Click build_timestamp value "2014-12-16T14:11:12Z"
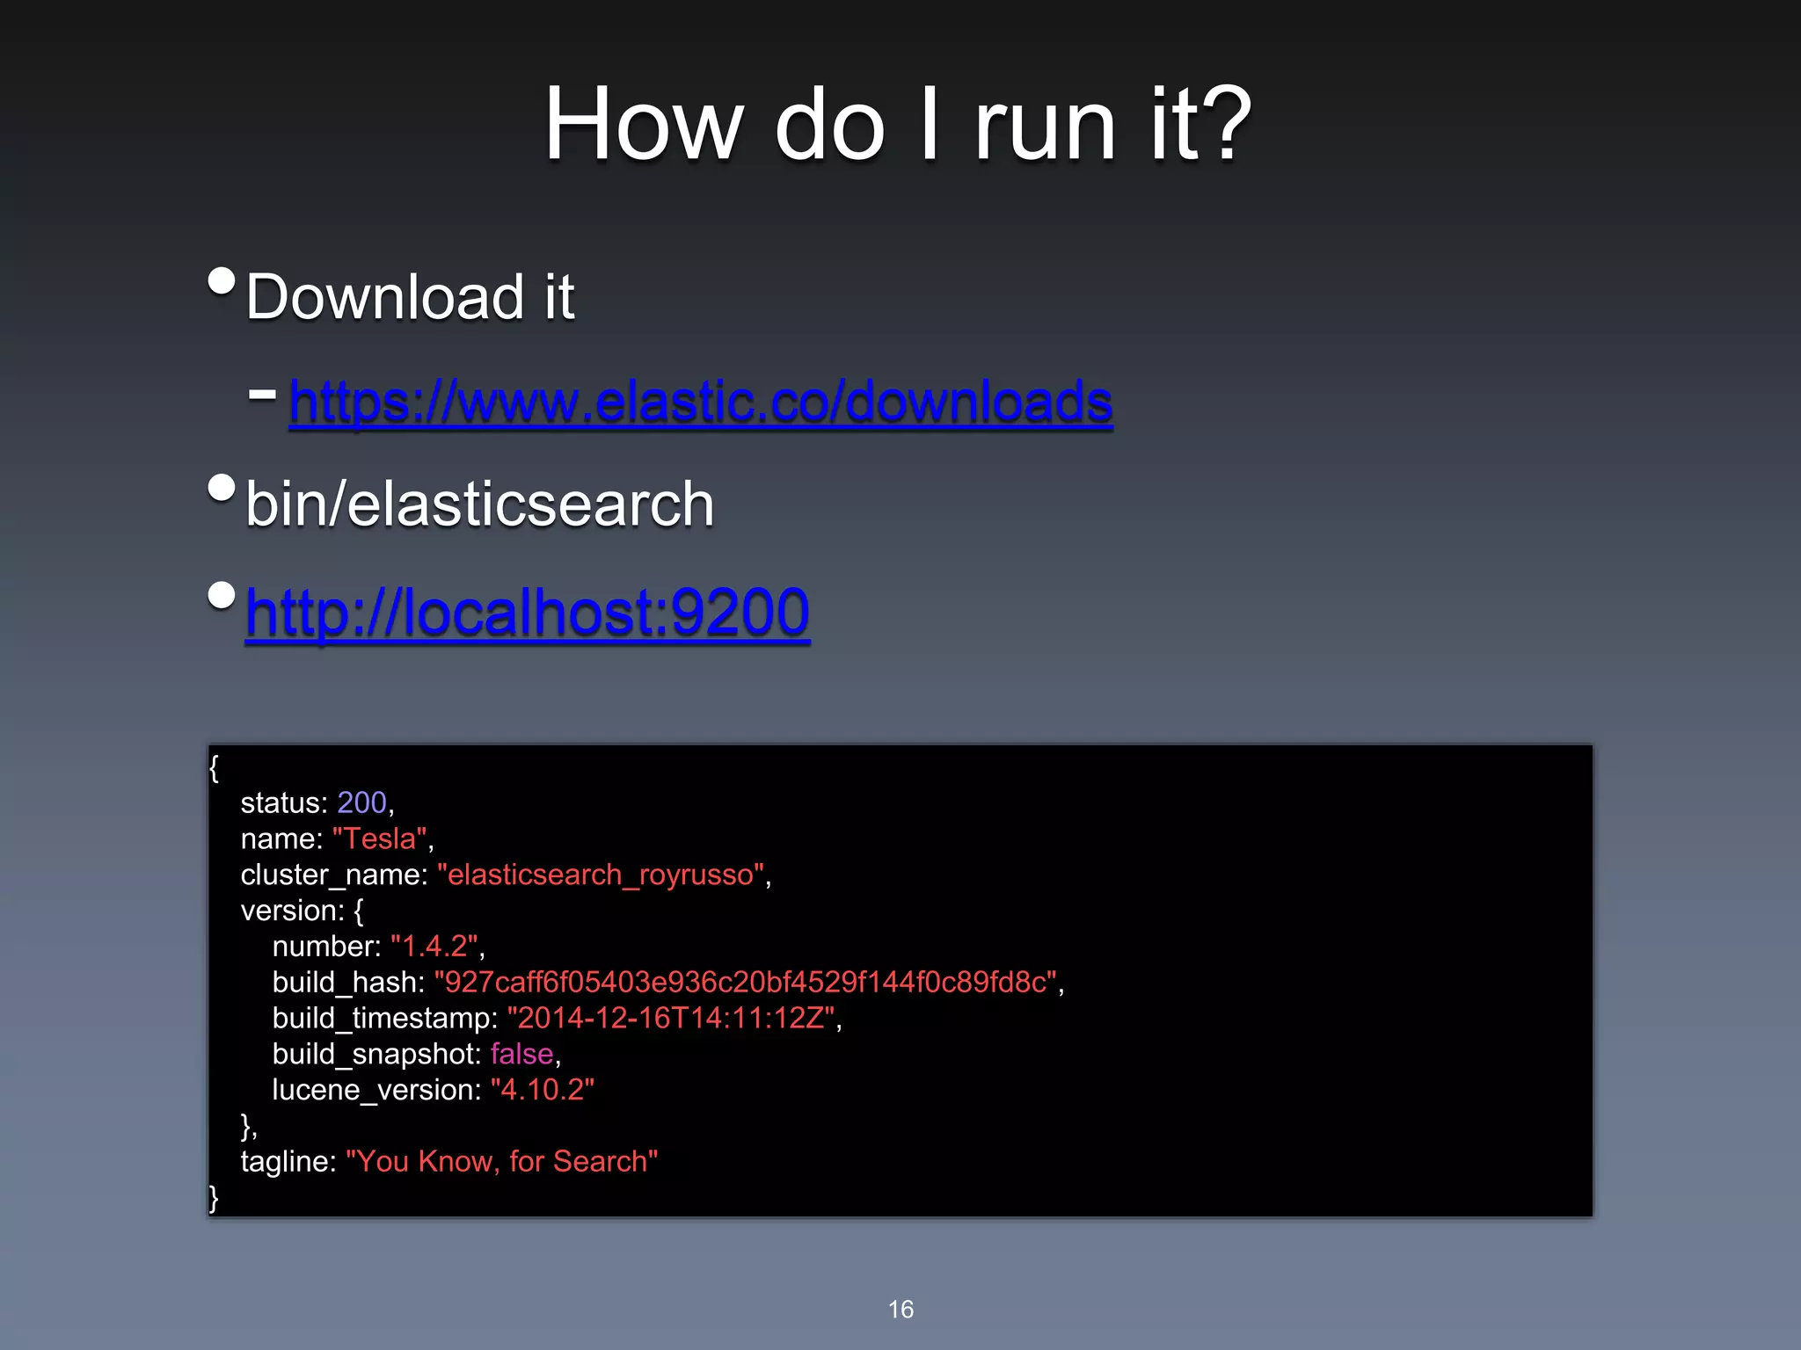1801x1350 pixels. pyautogui.click(x=671, y=1018)
